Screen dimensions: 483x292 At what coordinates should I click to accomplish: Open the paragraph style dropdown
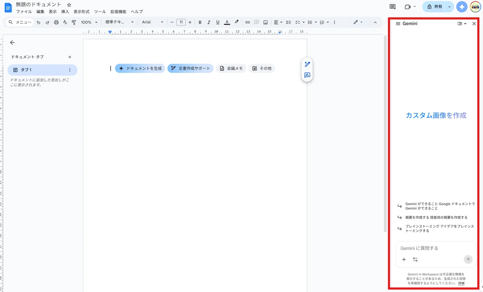pos(119,23)
